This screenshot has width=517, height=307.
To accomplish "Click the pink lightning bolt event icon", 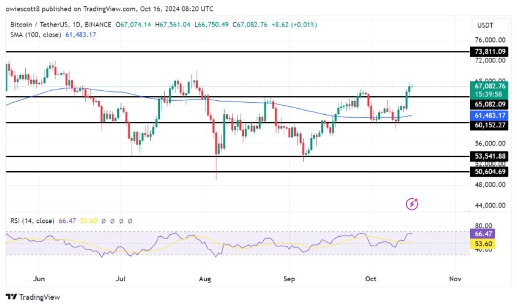I will coord(412,204).
